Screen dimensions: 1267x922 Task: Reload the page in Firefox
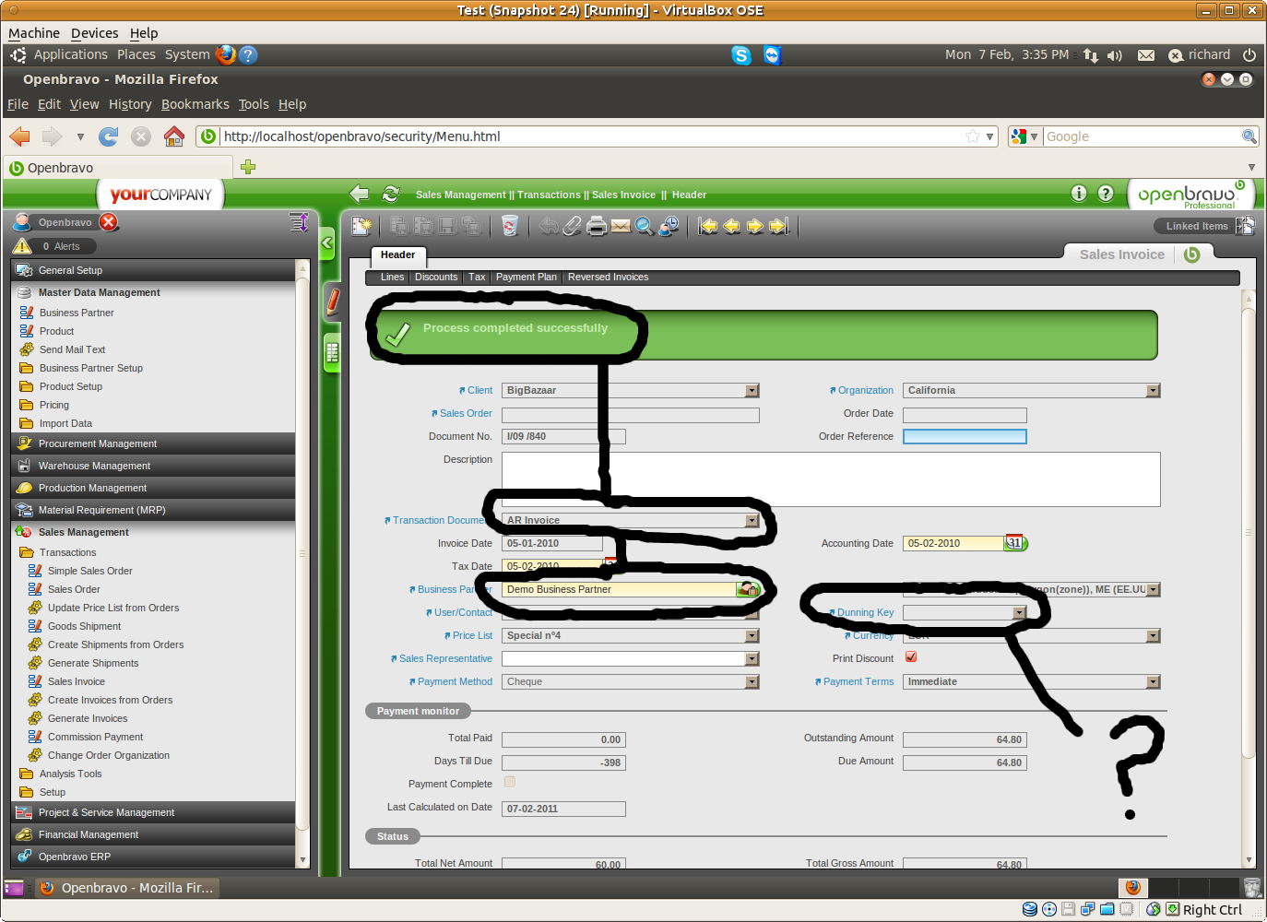[109, 136]
